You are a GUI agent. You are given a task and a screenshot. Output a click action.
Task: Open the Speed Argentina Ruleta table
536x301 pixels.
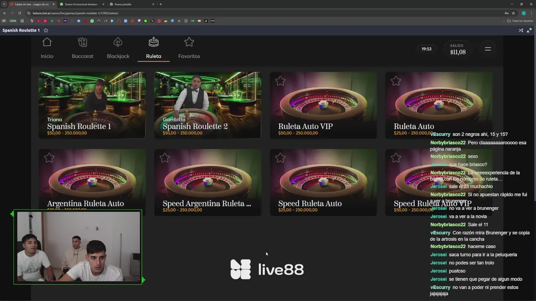(208, 182)
